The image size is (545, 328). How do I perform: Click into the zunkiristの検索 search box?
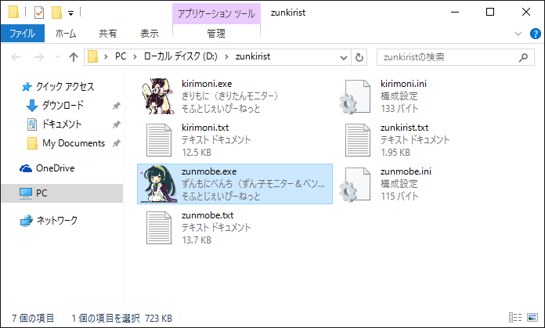tap(455, 57)
